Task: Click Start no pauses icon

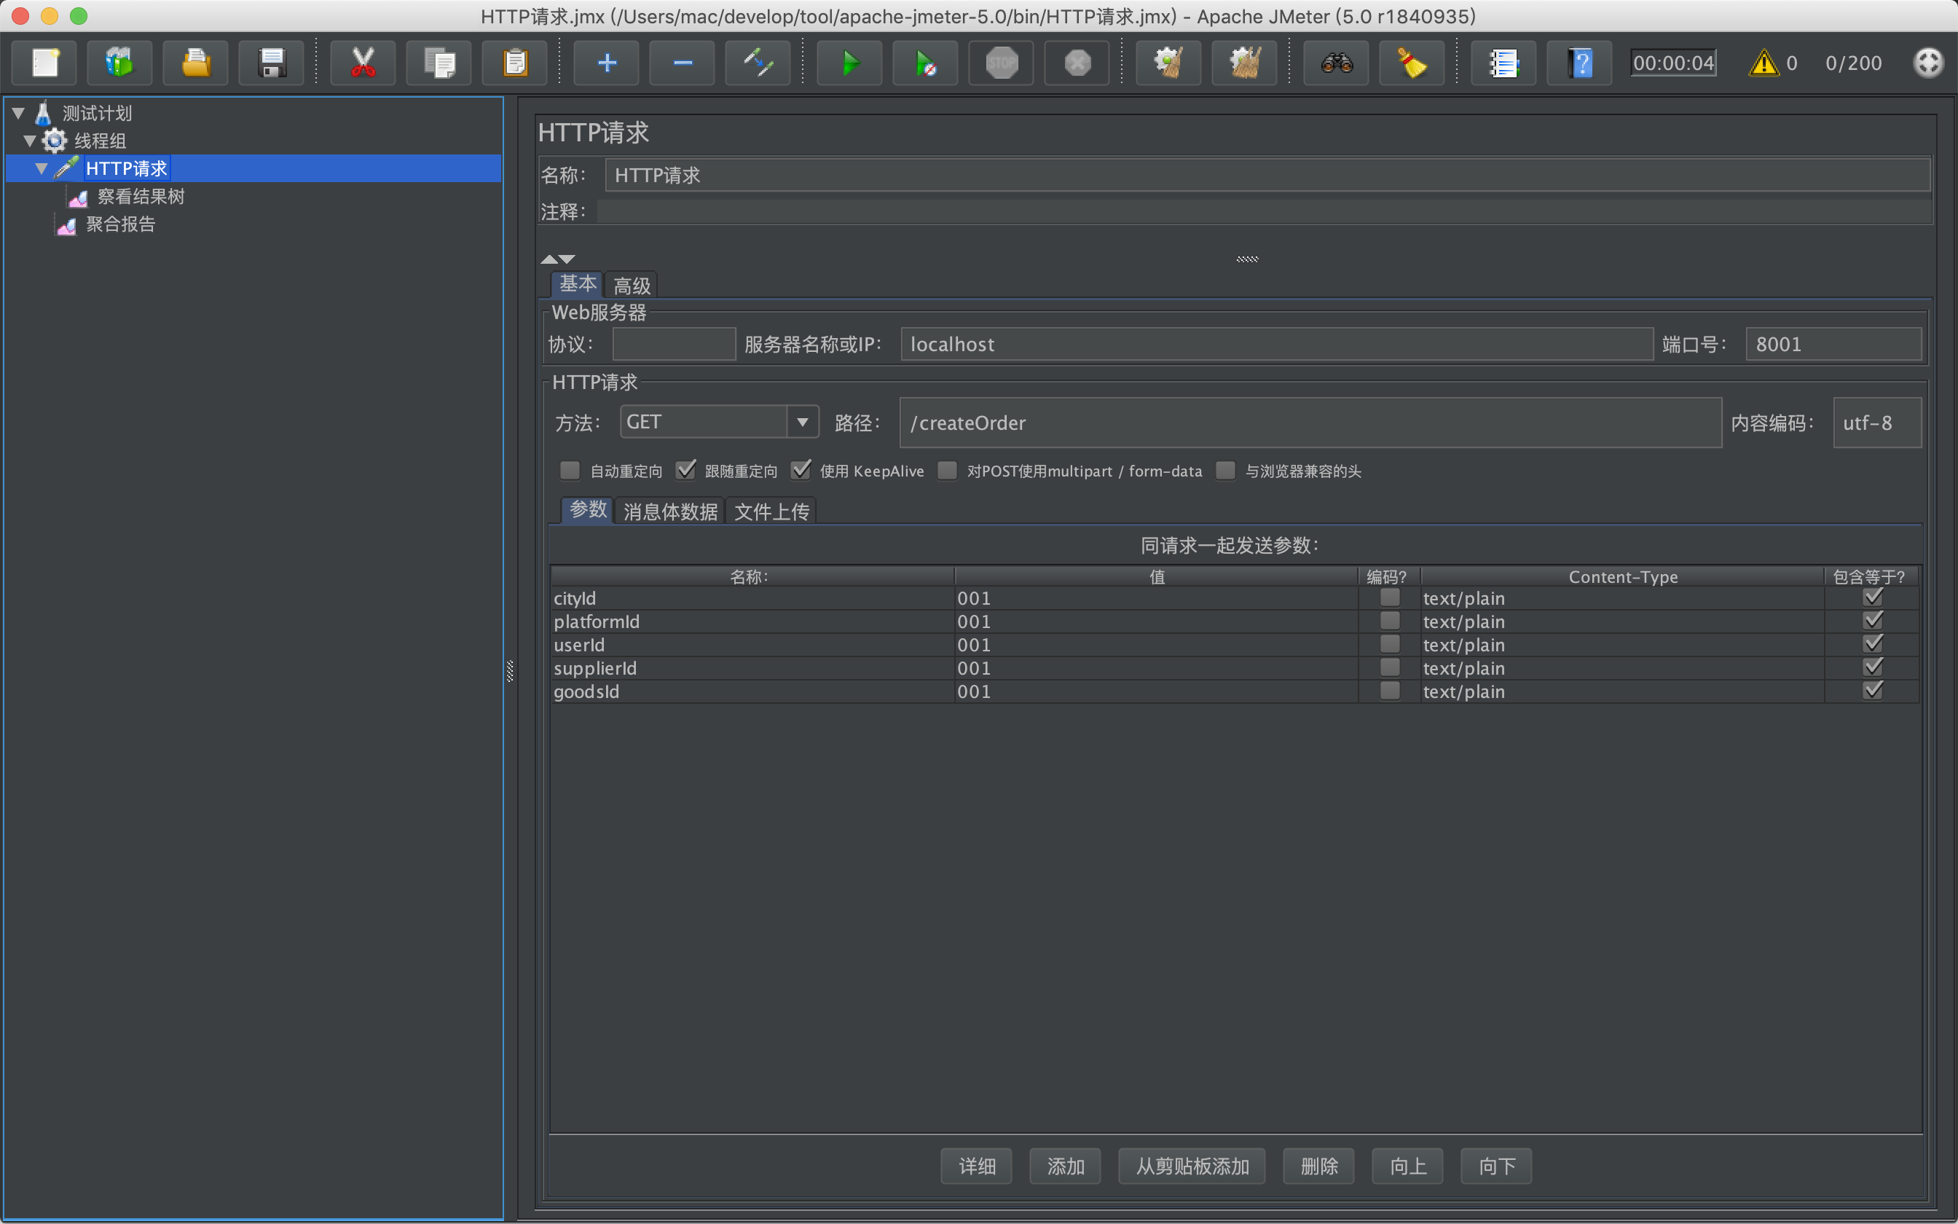Action: (926, 63)
